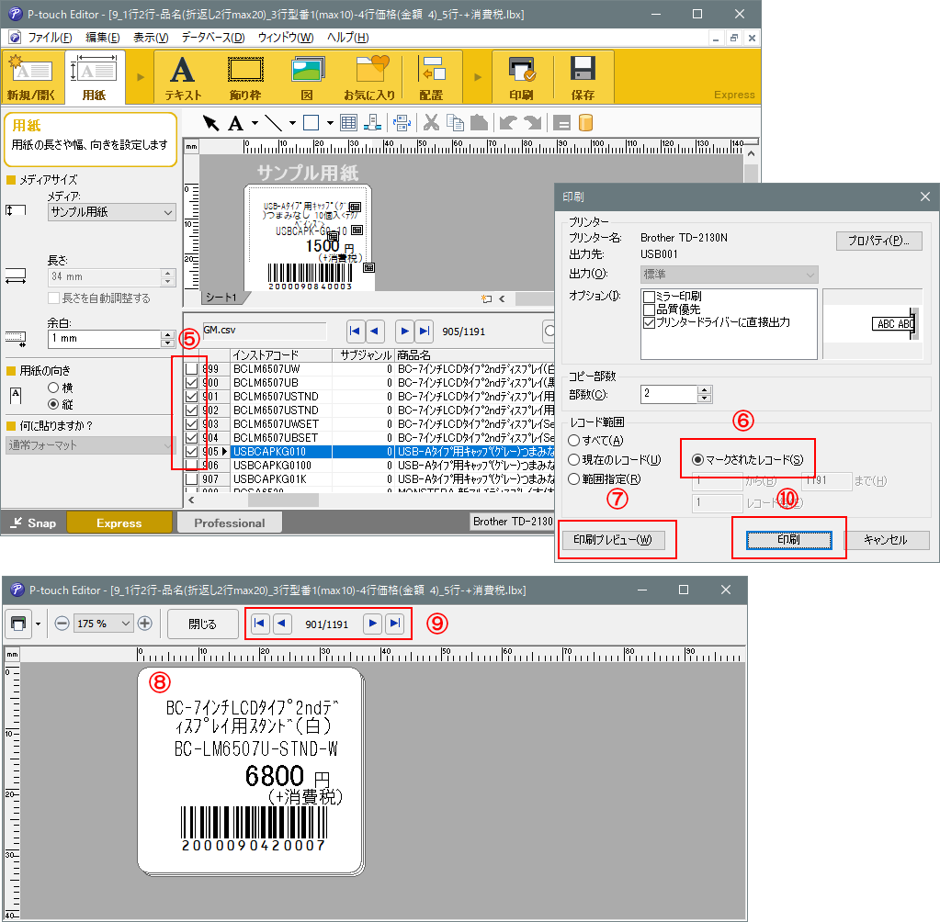The image size is (940, 922).
Task: Select the 用紙 (Paper) panel icon
Action: 94,77
